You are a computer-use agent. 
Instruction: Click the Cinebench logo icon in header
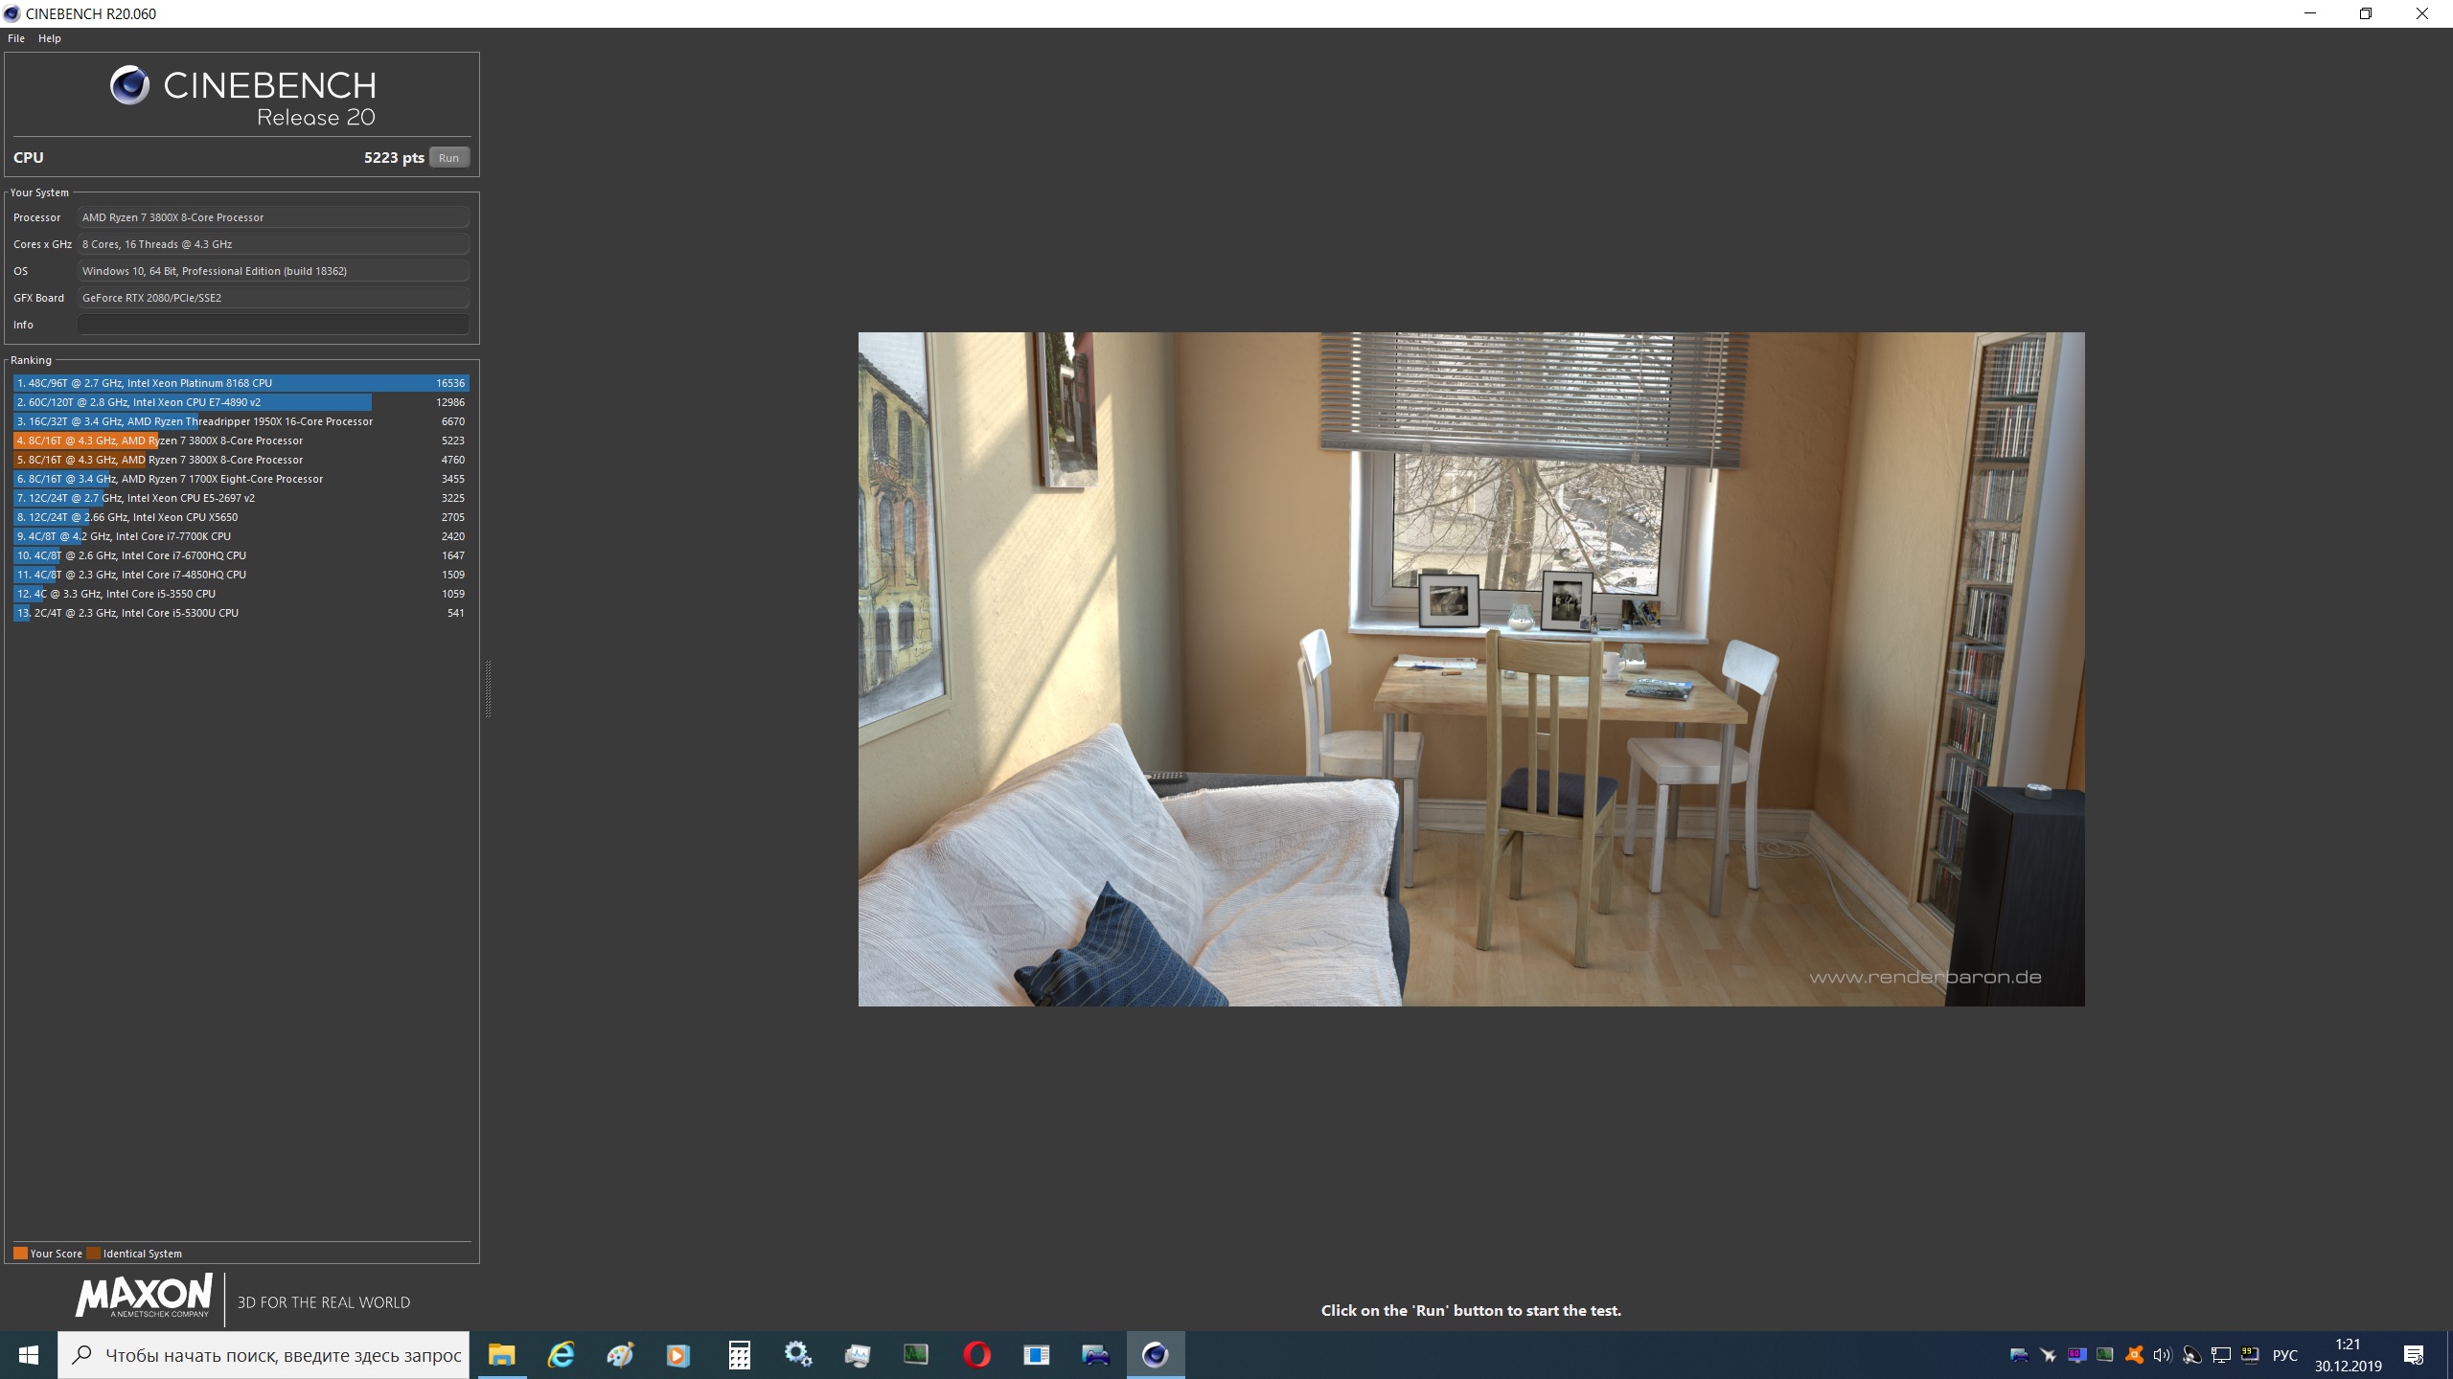(129, 86)
